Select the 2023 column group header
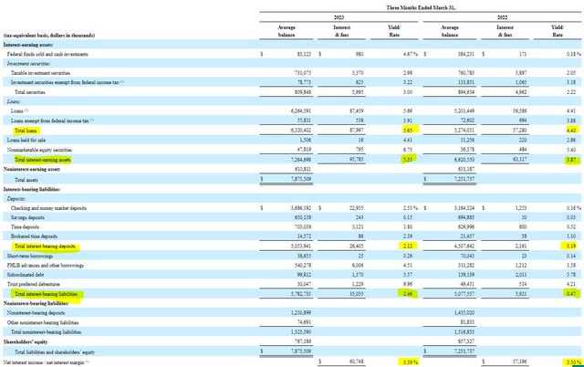Viewport: 584px width, 367px height. pyautogui.click(x=339, y=17)
